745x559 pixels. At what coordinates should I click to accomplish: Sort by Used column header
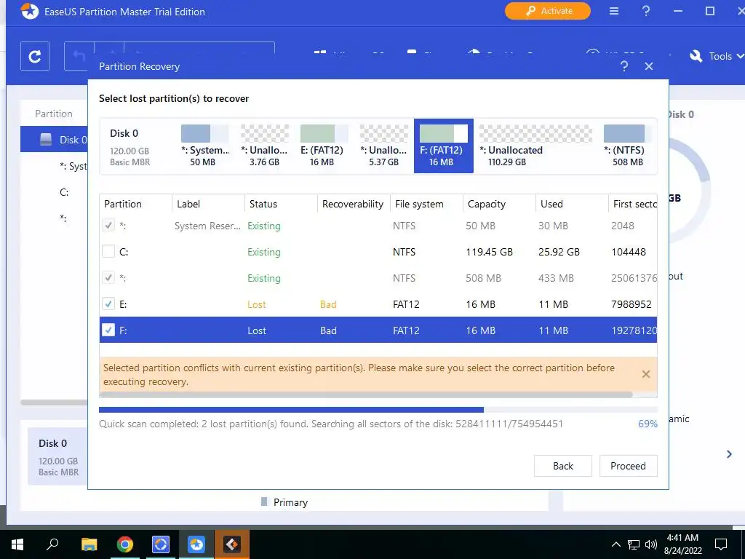click(x=572, y=204)
